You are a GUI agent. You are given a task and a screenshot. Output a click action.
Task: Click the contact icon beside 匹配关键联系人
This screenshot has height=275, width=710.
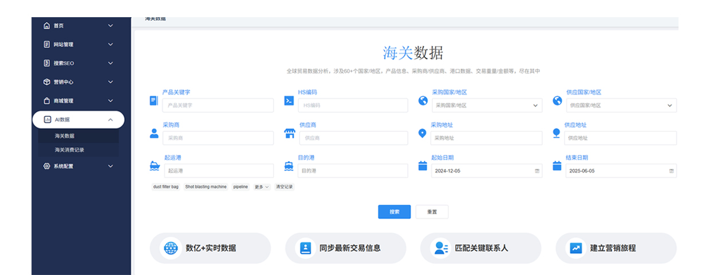click(441, 248)
